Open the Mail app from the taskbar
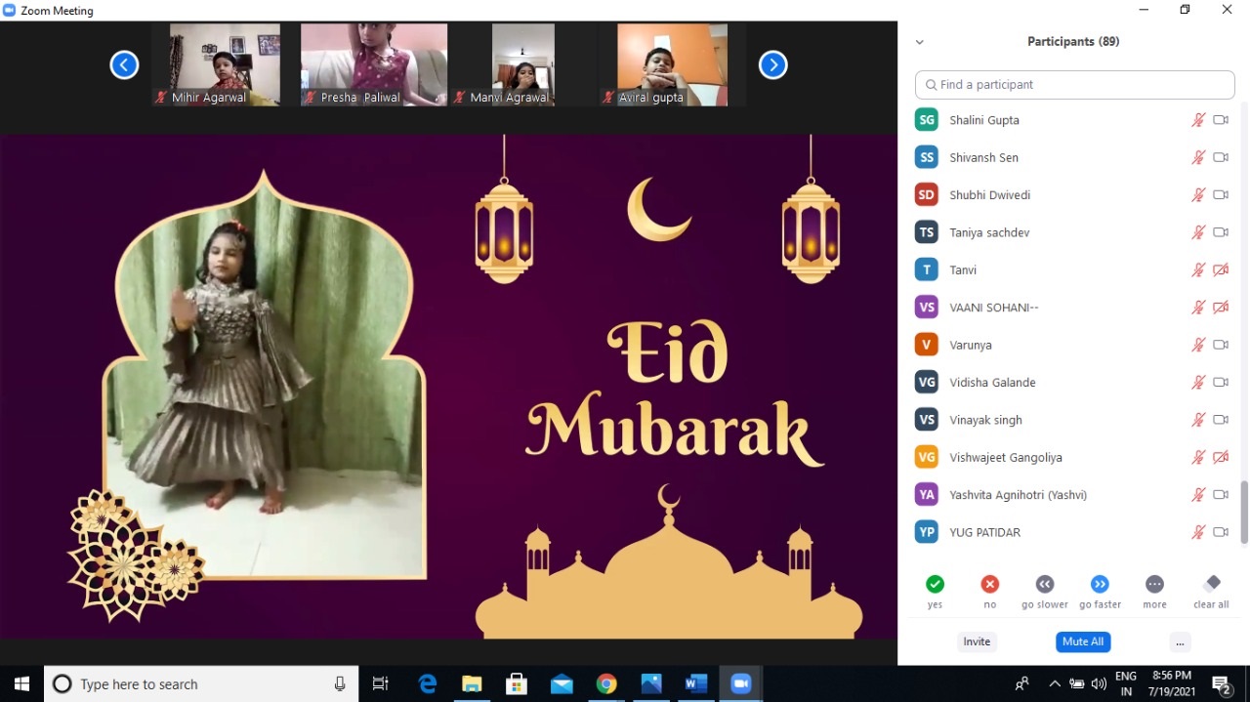1250x702 pixels. click(562, 683)
